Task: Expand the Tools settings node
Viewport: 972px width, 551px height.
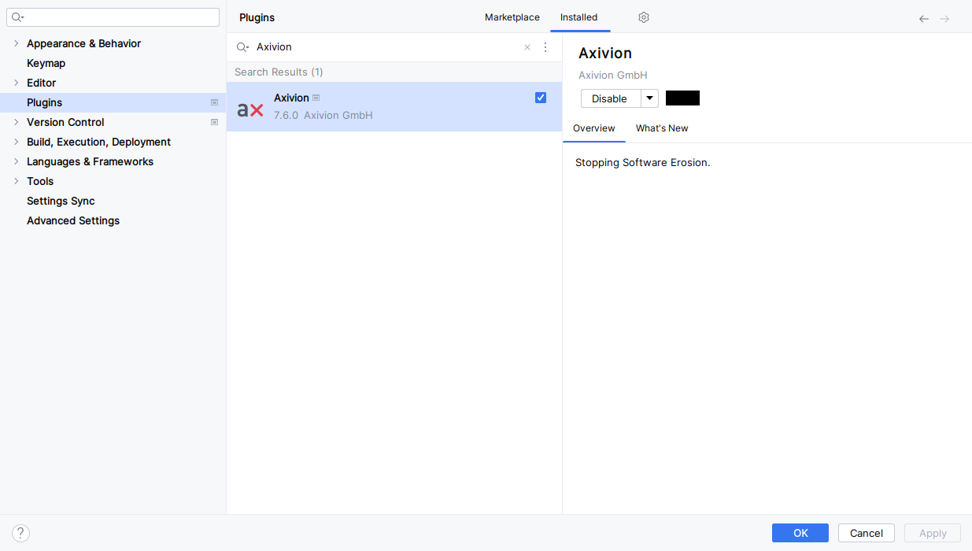Action: click(16, 181)
